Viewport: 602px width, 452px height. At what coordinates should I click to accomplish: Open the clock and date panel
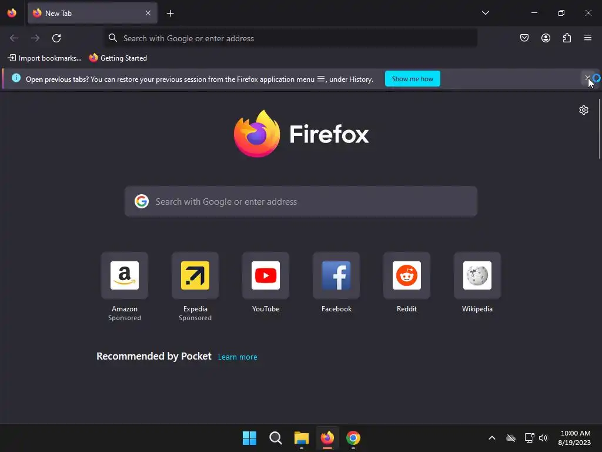[574, 438]
